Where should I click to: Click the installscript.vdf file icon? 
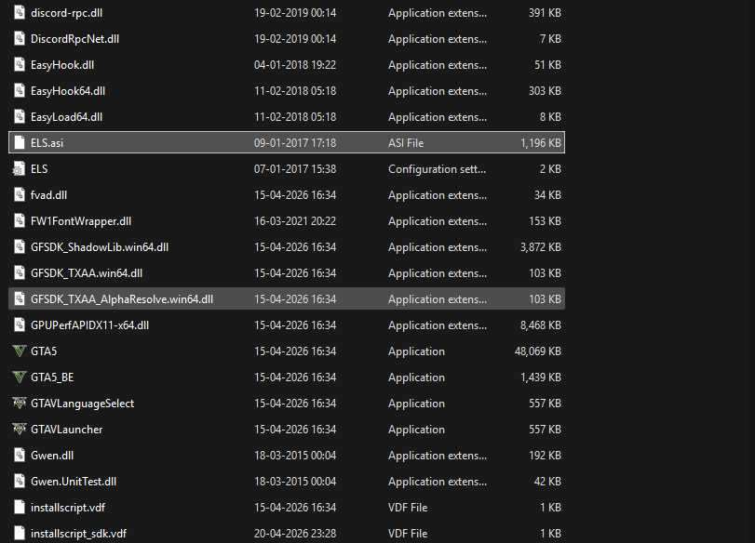click(x=20, y=507)
